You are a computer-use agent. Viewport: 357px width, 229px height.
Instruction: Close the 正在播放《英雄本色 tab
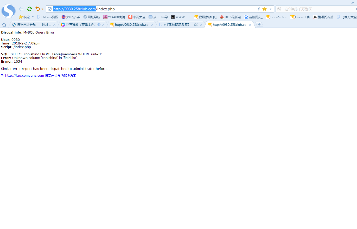pyautogui.click(x=103, y=25)
